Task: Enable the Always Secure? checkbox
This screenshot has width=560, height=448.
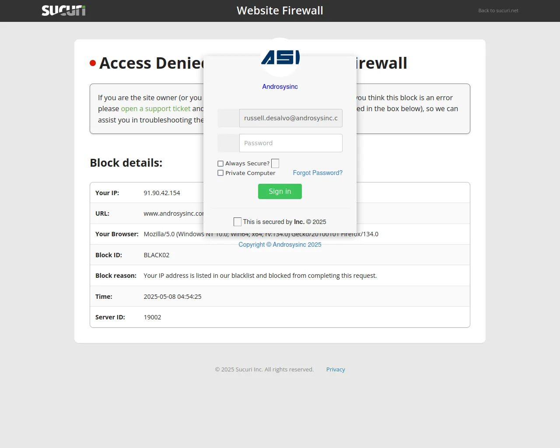Action: 220,164
